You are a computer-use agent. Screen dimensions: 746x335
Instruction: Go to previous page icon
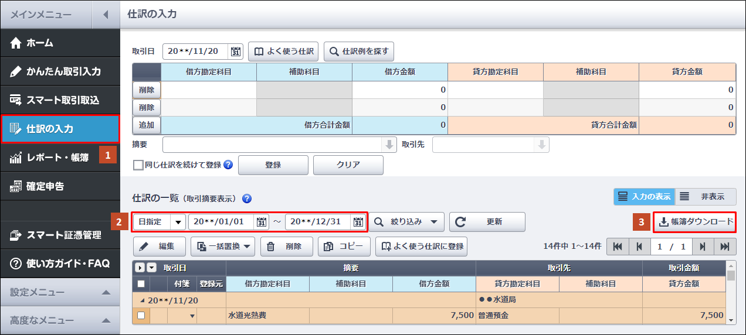click(x=639, y=247)
